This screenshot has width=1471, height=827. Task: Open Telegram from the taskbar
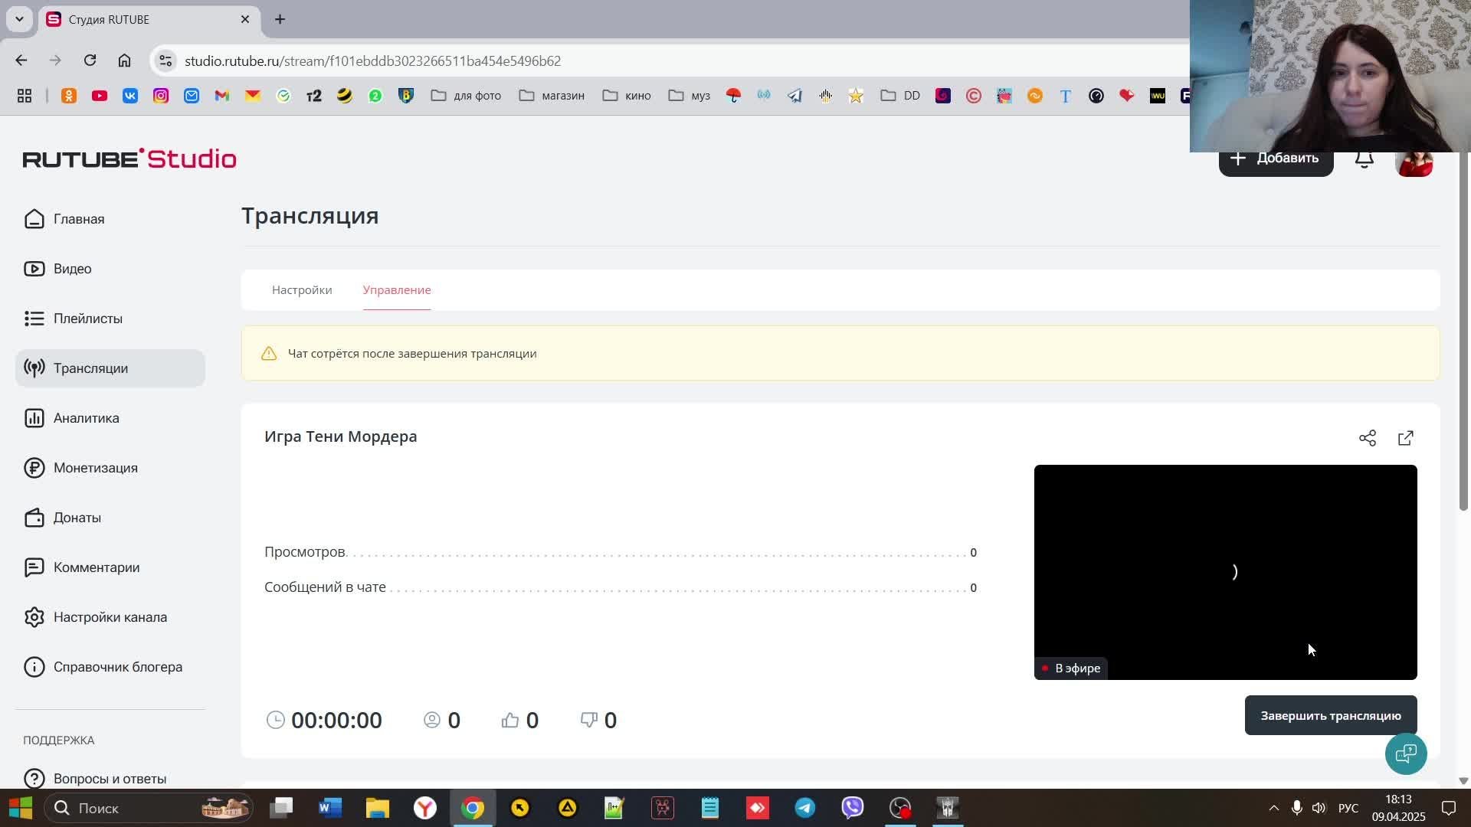(804, 808)
